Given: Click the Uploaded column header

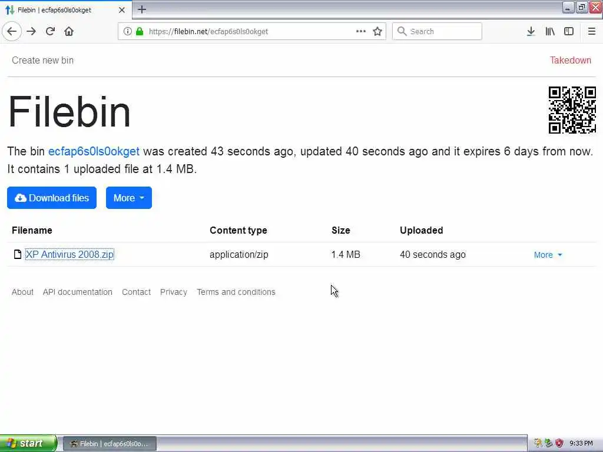Looking at the screenshot, I should pyautogui.click(x=422, y=230).
